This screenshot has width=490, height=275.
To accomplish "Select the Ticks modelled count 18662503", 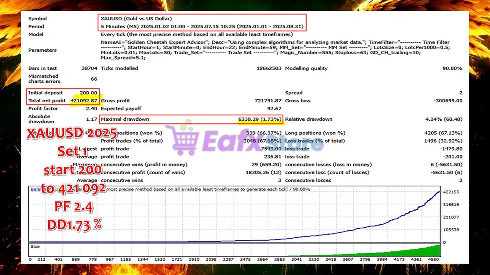I will tap(269, 68).
